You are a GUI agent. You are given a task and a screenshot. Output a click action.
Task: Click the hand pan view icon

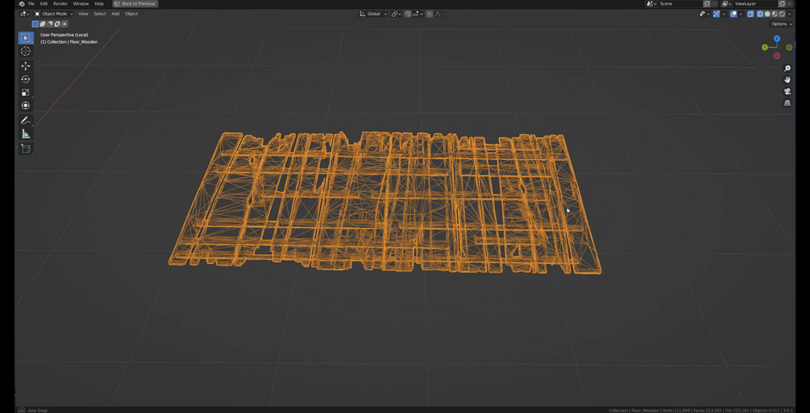pos(787,80)
